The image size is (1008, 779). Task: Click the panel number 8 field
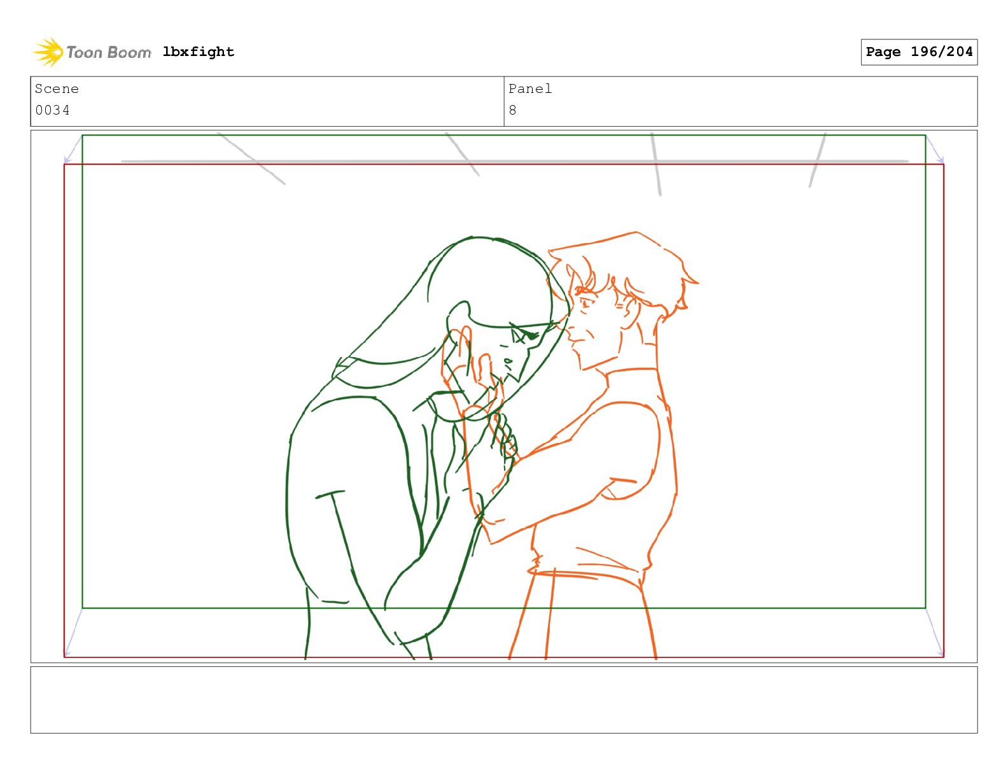[513, 110]
